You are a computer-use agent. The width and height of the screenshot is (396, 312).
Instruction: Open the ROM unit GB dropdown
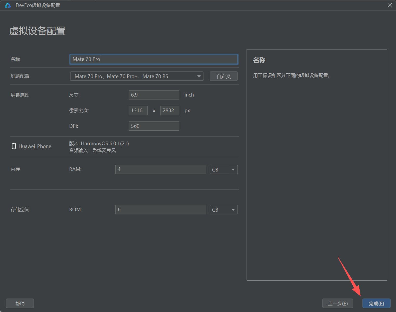tap(224, 210)
